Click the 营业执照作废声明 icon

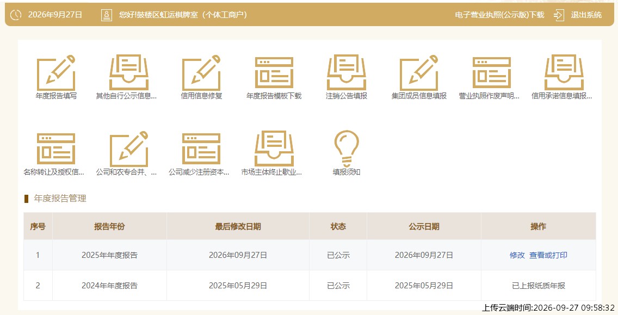tap(491, 72)
